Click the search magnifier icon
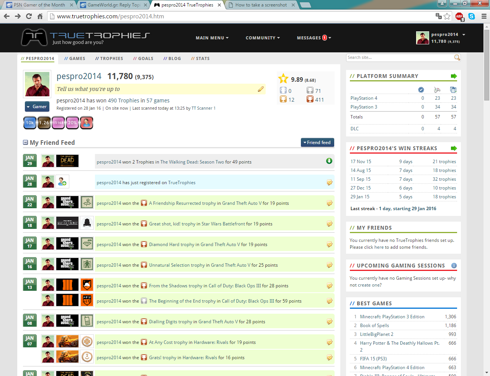Viewport: 490px width, 376px height. 457,58
